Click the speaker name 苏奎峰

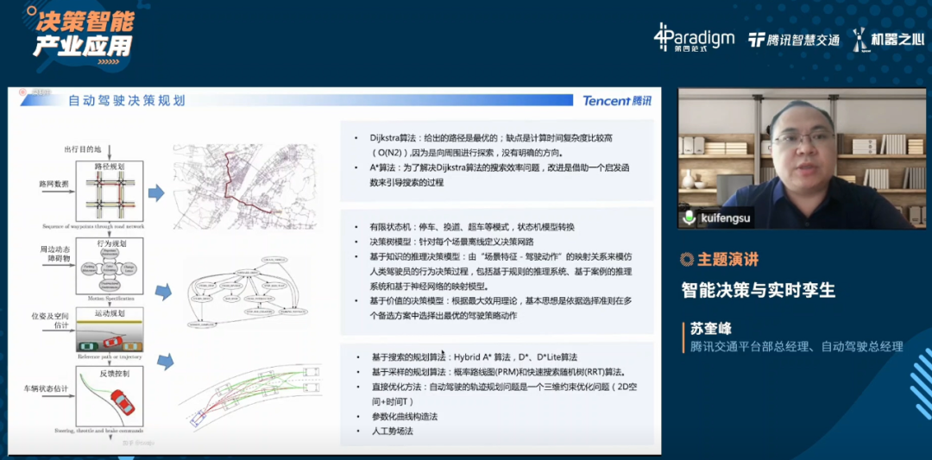pyautogui.click(x=711, y=329)
